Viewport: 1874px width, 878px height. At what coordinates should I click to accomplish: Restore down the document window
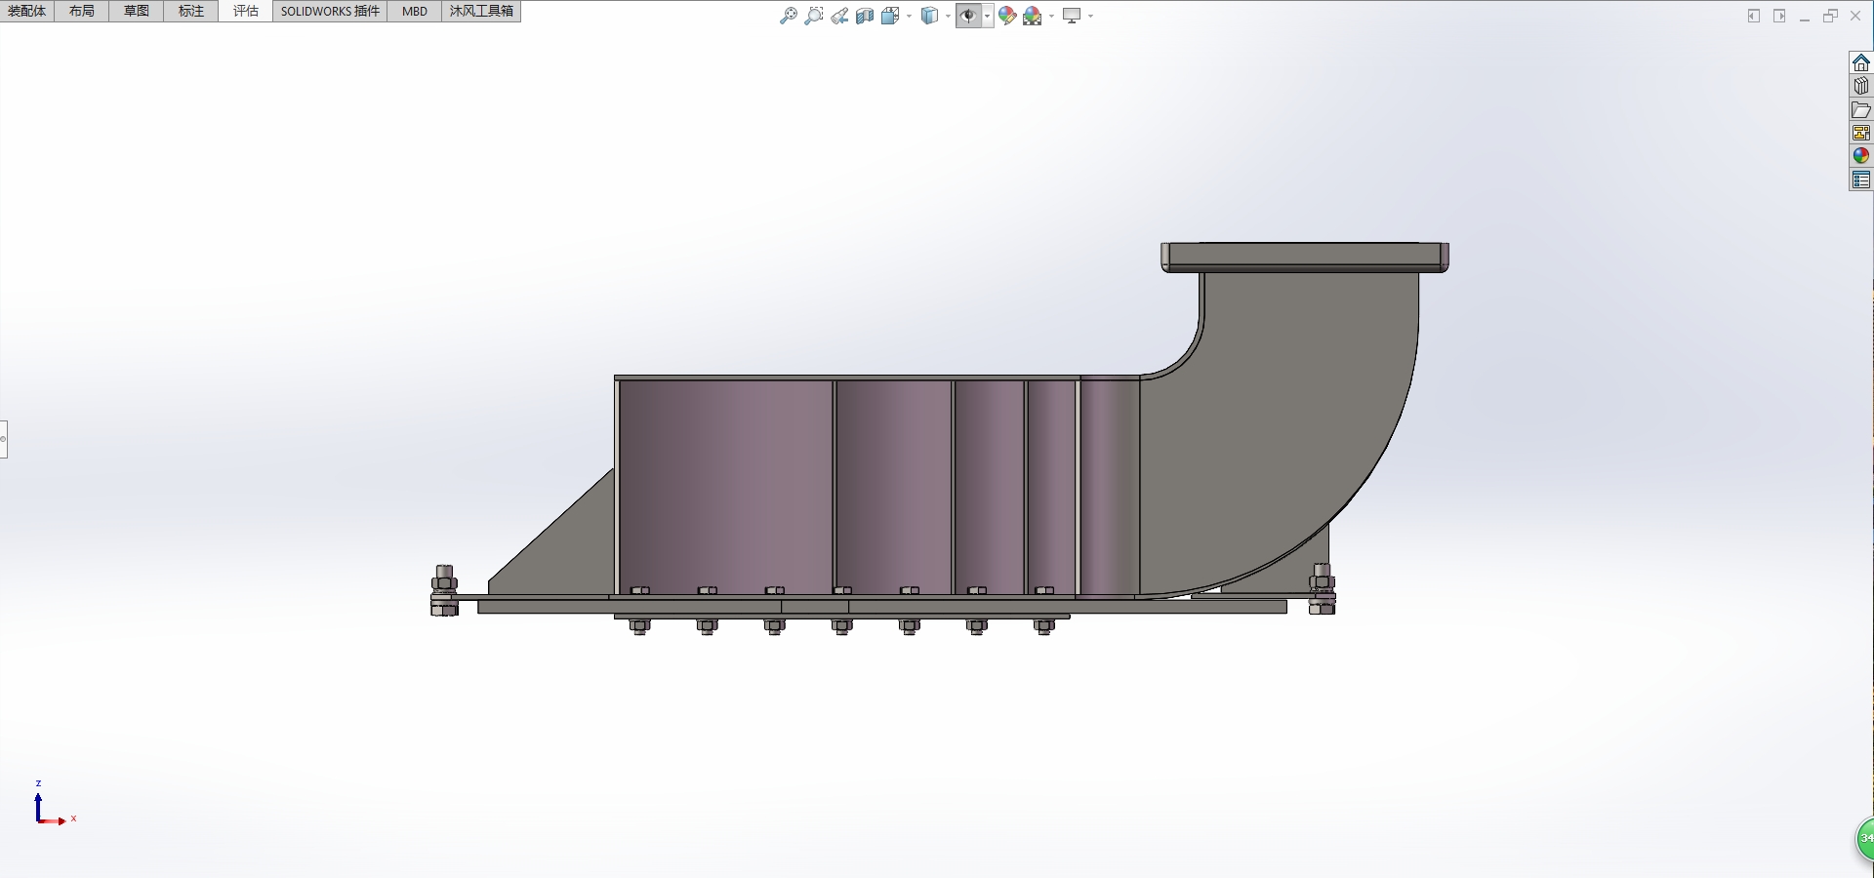pyautogui.click(x=1830, y=16)
